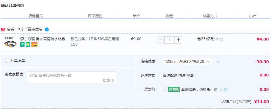
Task: Tick the 开具发票 invoice checkbox
Action: click(x=7, y=61)
